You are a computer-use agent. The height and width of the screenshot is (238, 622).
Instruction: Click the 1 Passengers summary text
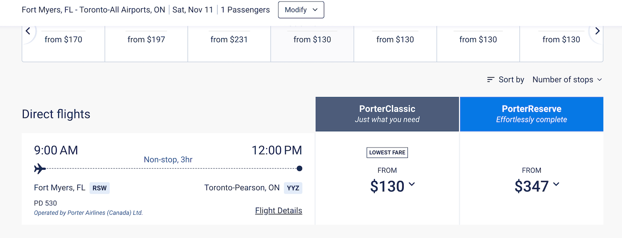tap(245, 10)
